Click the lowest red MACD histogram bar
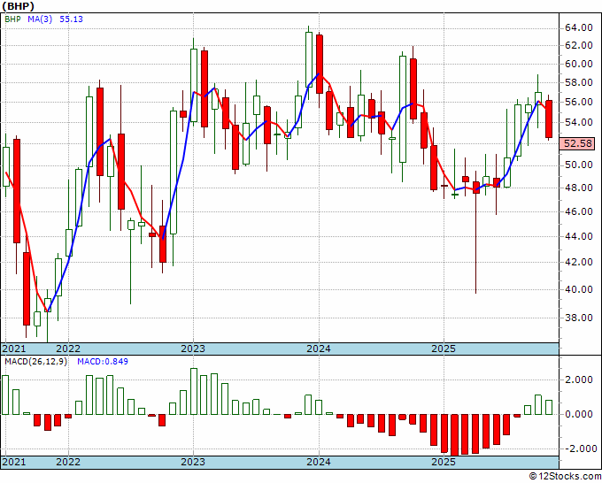Screen dimensions: 602x483 tap(454, 435)
